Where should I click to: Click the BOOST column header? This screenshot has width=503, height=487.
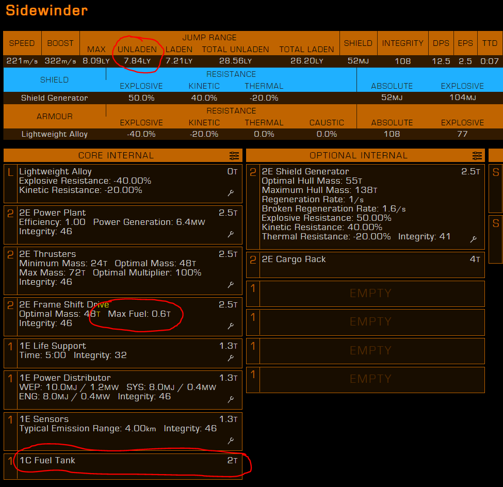pos(60,43)
